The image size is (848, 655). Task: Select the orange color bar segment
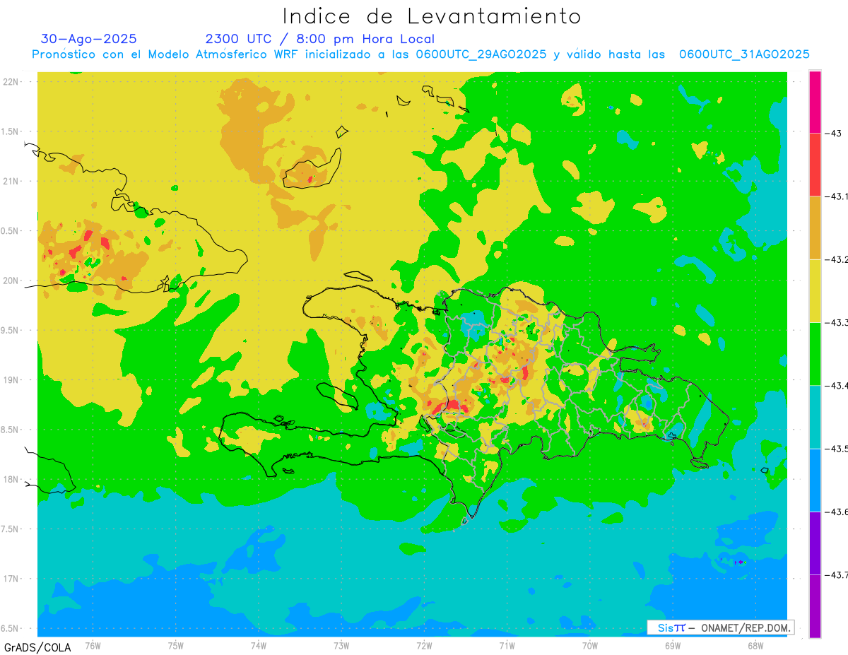click(815, 228)
